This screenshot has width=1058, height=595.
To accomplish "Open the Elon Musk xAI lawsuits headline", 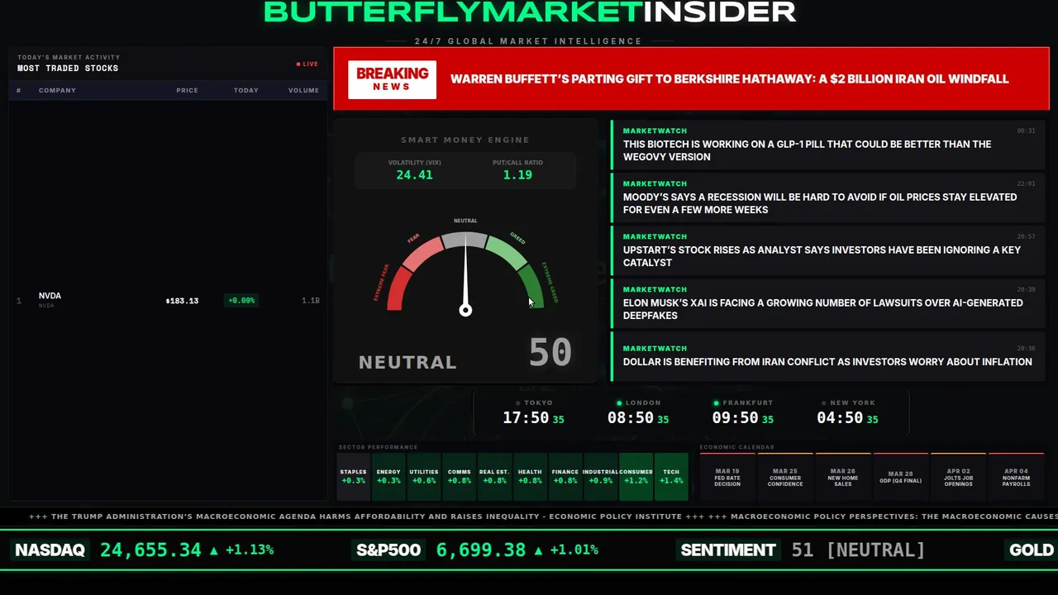I will pos(828,303).
